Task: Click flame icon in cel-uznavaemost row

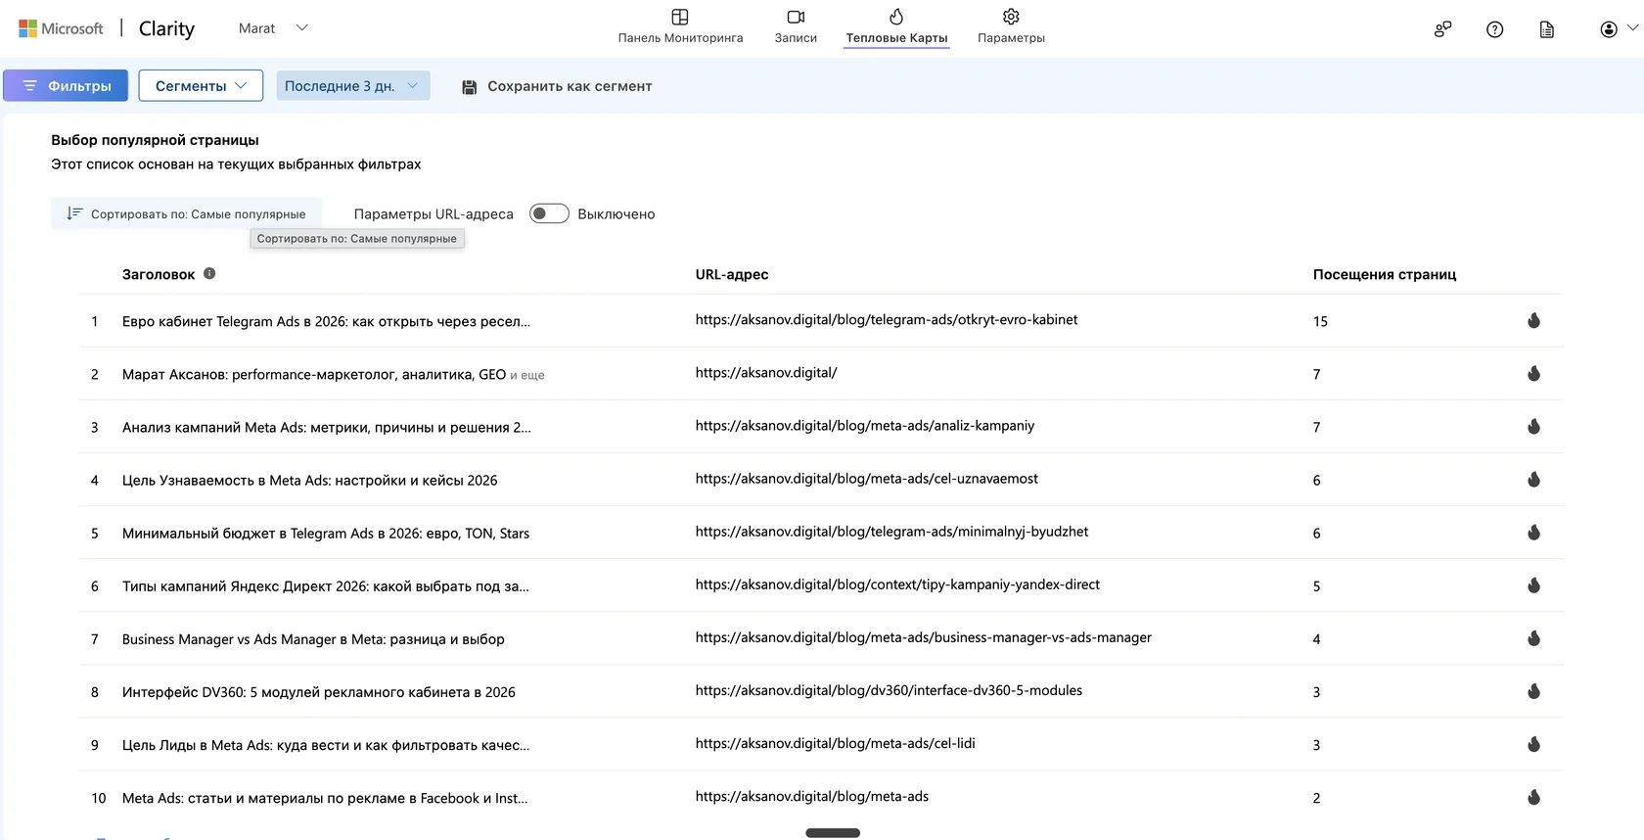Action: point(1533,479)
